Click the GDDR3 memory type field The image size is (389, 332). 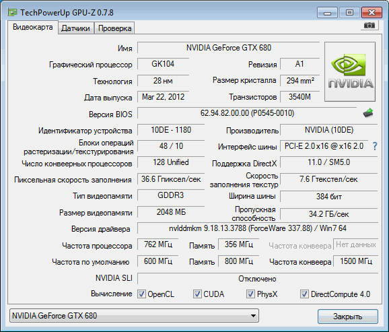171,195
